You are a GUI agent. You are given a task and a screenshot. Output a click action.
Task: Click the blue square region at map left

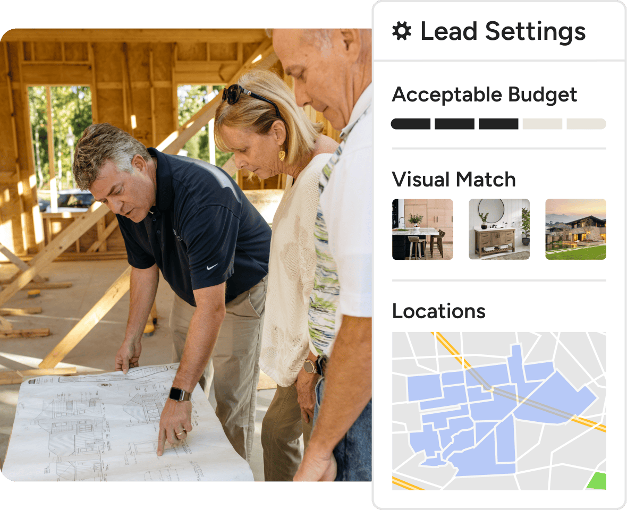(424, 388)
